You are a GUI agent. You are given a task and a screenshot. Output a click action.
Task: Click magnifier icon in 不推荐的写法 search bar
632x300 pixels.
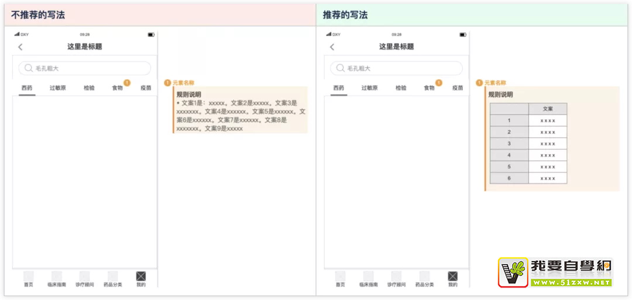coord(28,68)
